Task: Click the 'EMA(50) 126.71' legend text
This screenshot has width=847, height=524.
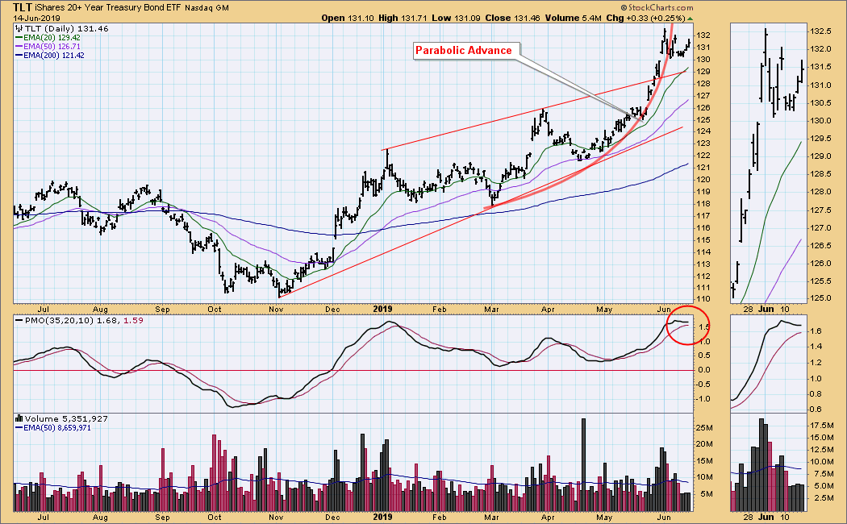Action: click(x=52, y=47)
